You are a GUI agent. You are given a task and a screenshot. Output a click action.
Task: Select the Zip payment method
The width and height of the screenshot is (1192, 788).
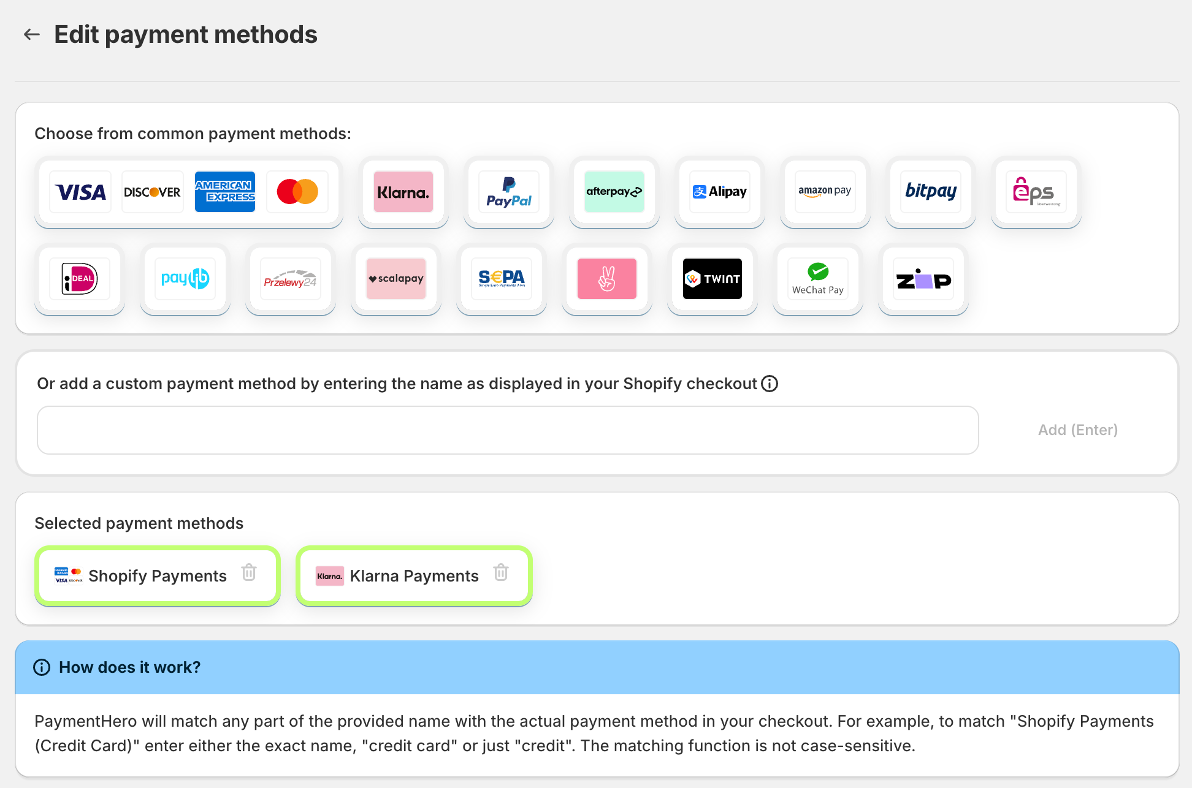(923, 279)
